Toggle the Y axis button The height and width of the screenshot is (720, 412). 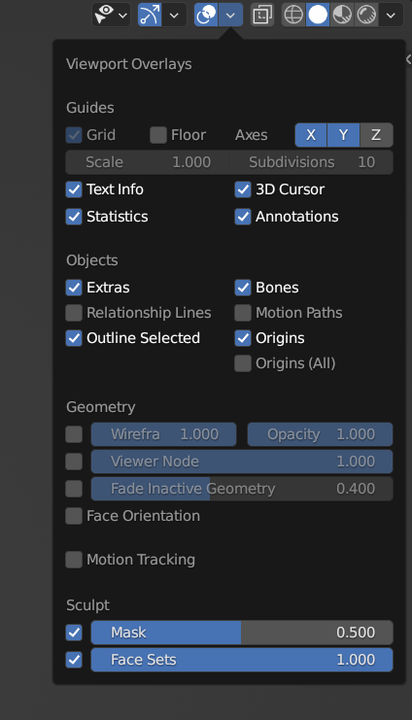343,135
